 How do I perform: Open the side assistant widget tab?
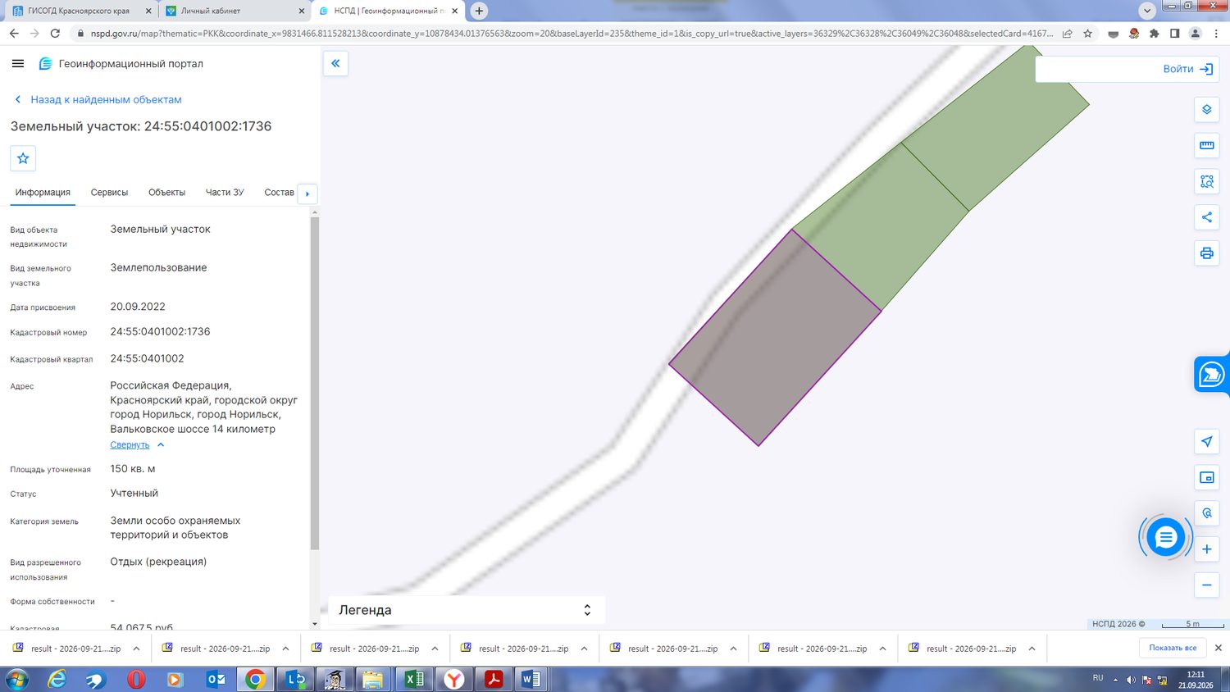coord(1212,375)
